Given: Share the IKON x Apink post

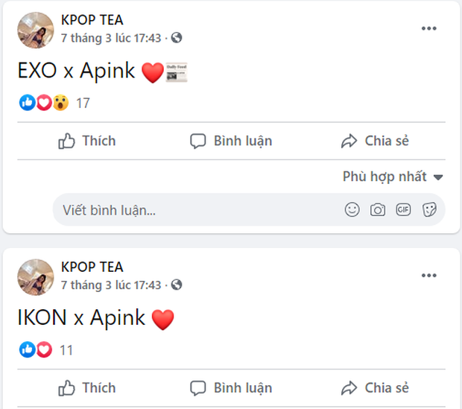Looking at the screenshot, I should click(375, 388).
